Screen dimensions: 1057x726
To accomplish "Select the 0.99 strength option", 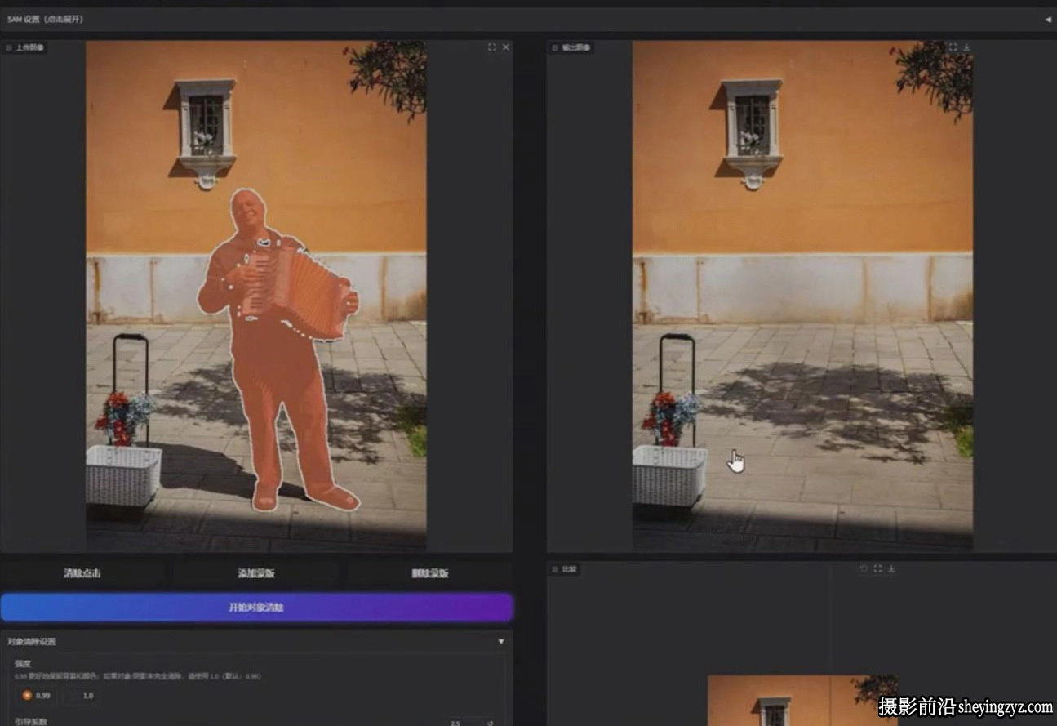I will click(x=37, y=695).
